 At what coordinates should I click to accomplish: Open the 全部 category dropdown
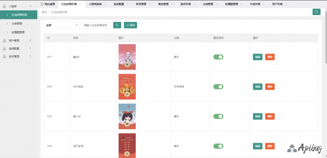(62, 25)
